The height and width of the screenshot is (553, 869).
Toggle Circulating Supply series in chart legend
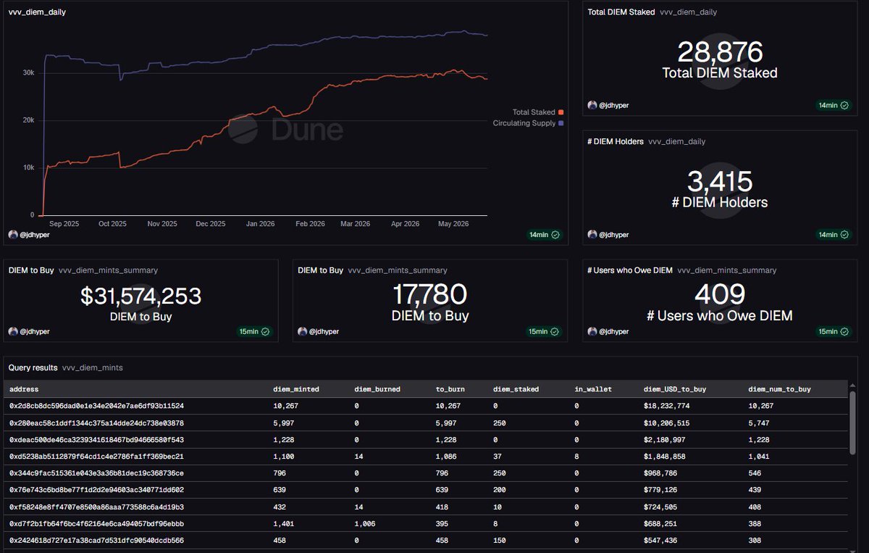coord(528,123)
